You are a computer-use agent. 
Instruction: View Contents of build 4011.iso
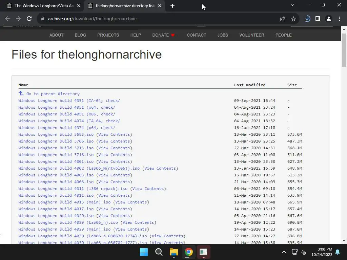point(114,195)
